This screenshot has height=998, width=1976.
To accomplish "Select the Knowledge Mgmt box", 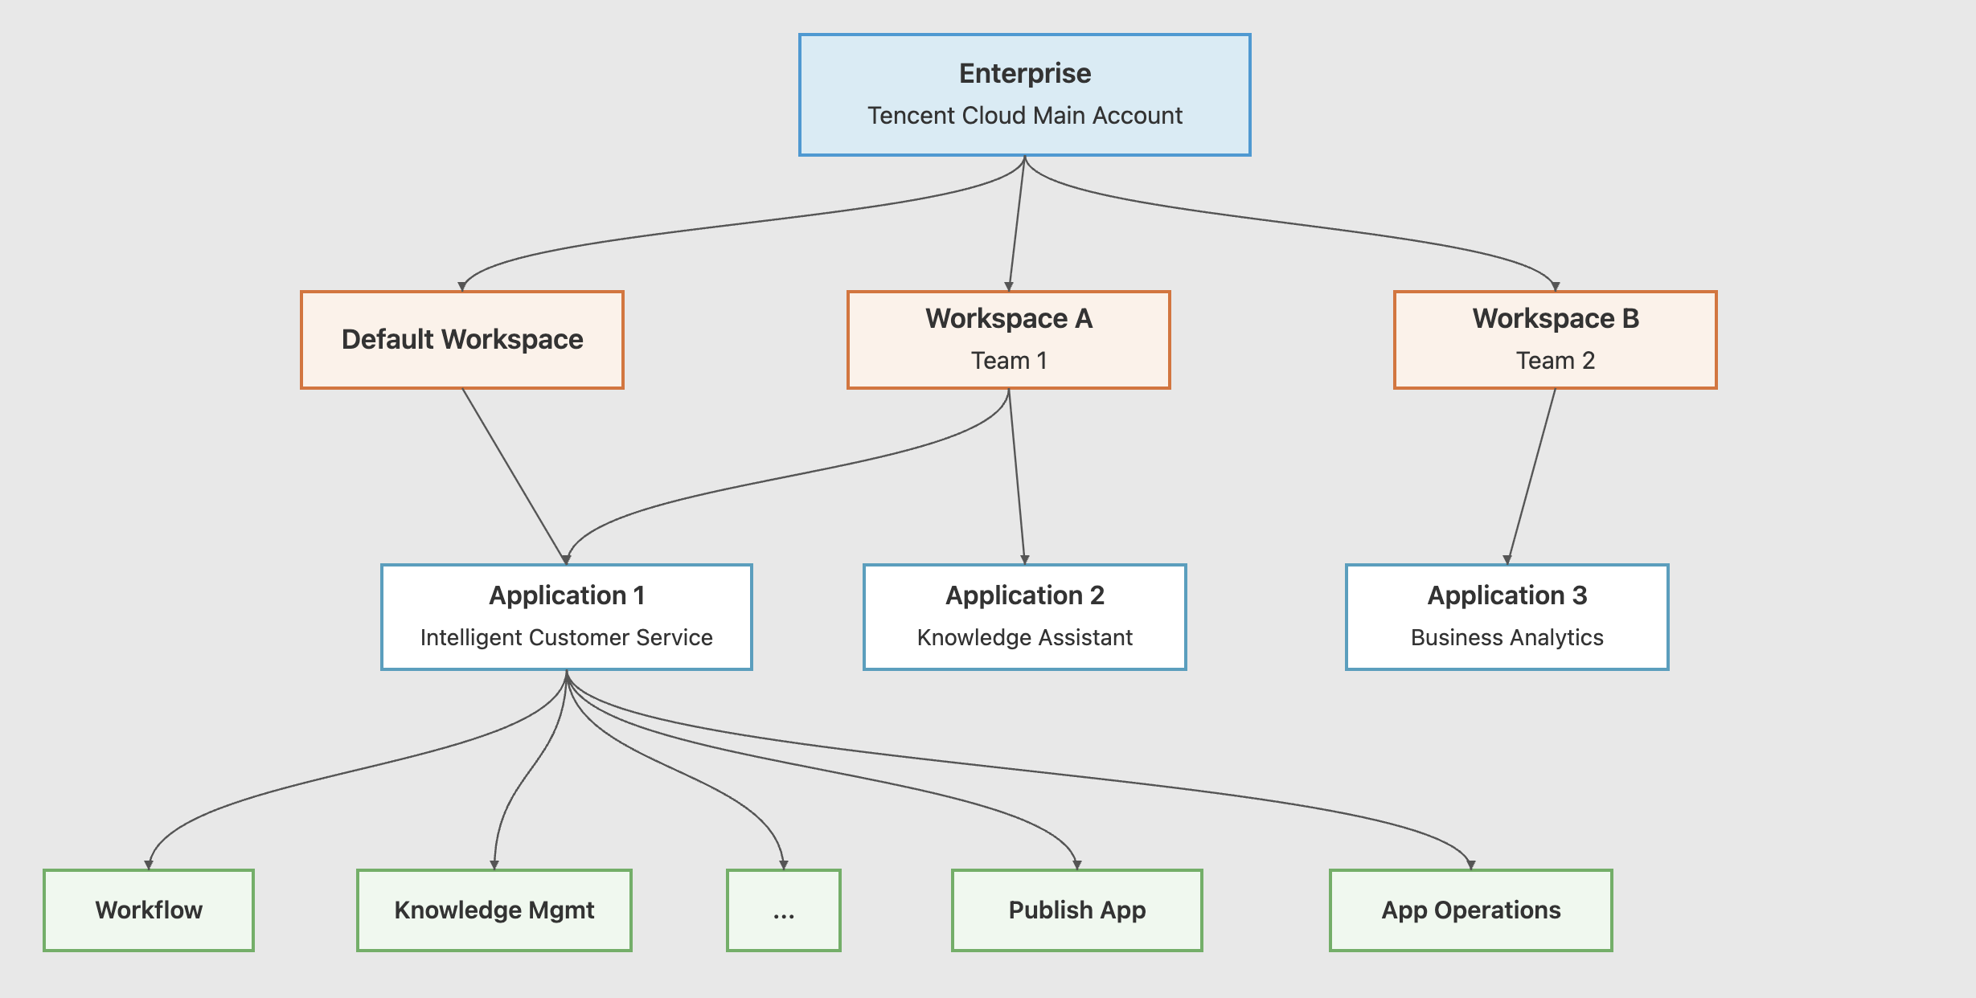I will (494, 910).
